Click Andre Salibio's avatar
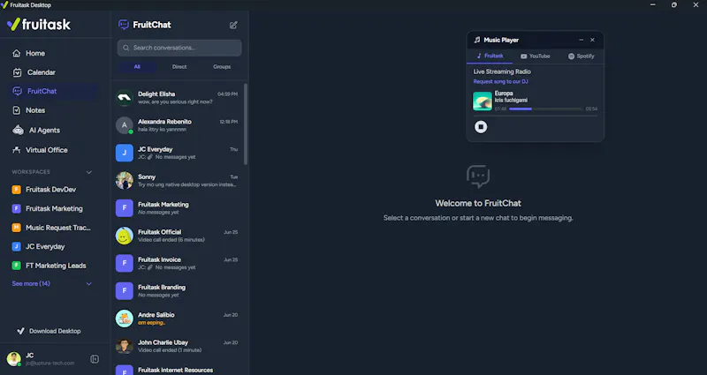Viewport: 707px width, 375px height. click(125, 319)
